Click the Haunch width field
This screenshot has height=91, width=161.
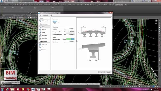coord(70,42)
